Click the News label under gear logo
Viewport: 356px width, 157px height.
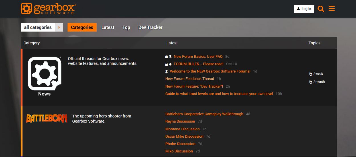click(44, 94)
